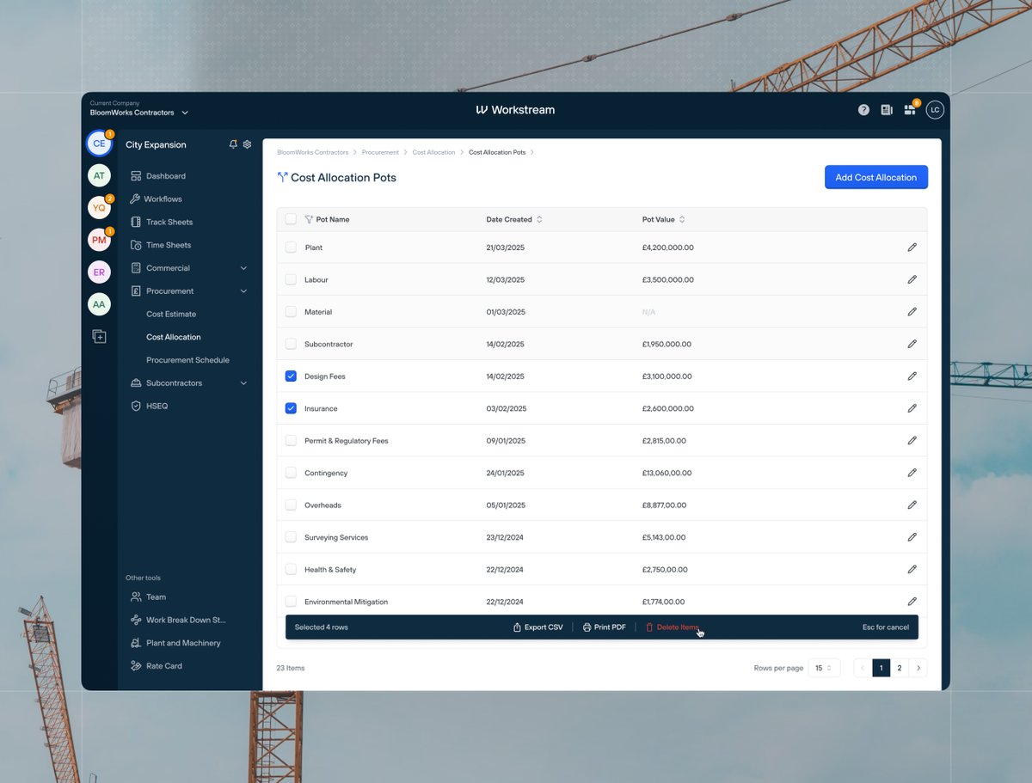The width and height of the screenshot is (1032, 783).
Task: Check the Plant row checkbox
Action: (x=291, y=248)
